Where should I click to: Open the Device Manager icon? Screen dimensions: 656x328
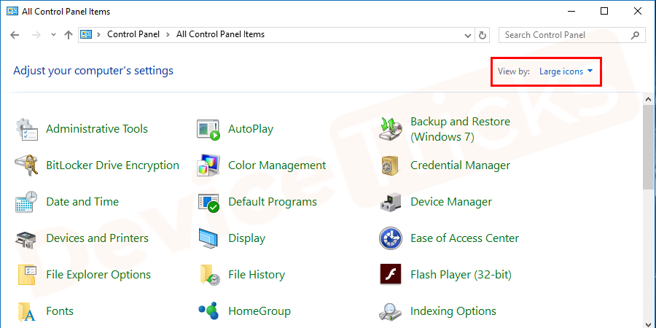391,202
